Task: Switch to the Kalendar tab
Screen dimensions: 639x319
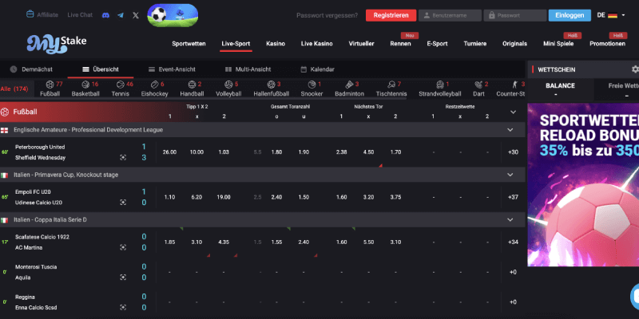Action: pos(317,69)
